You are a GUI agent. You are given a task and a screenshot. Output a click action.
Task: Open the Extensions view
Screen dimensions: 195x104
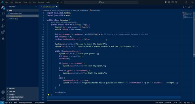click(3, 32)
